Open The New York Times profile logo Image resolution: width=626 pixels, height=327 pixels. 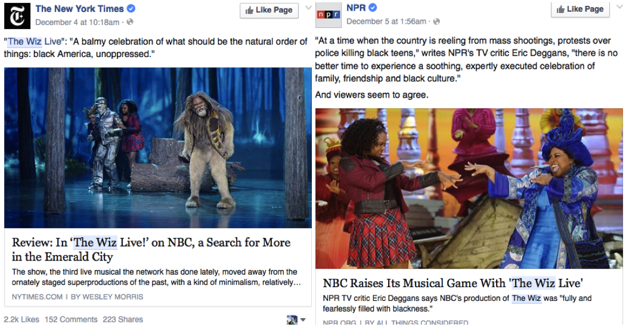click(17, 16)
